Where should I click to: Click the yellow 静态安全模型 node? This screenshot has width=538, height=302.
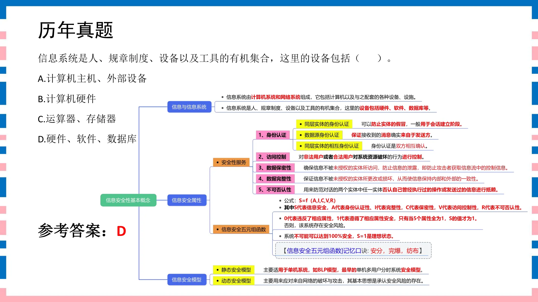click(234, 270)
